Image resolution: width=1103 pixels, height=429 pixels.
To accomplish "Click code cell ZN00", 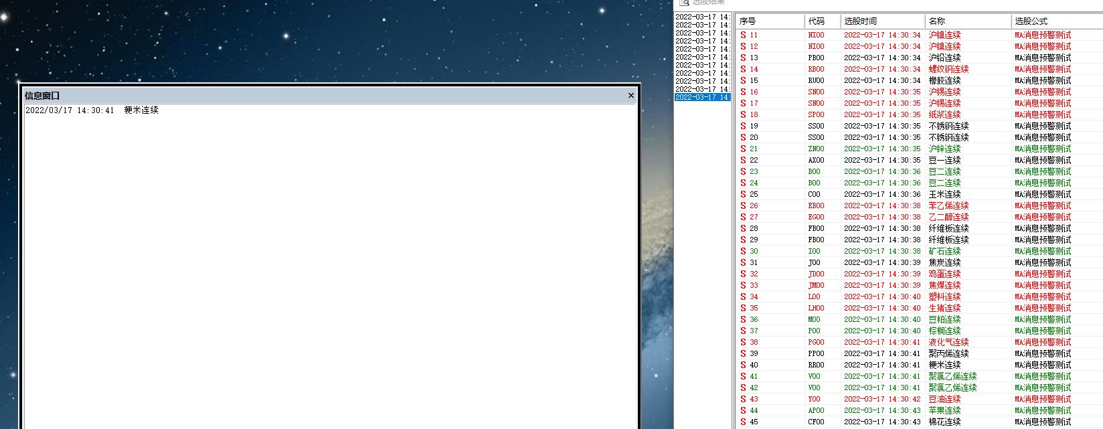I will click(x=816, y=149).
